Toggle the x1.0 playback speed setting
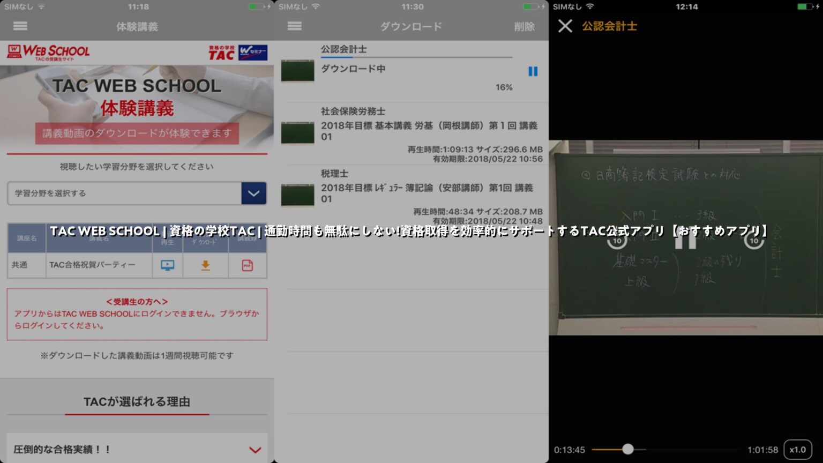The image size is (823, 463). pos(798,450)
